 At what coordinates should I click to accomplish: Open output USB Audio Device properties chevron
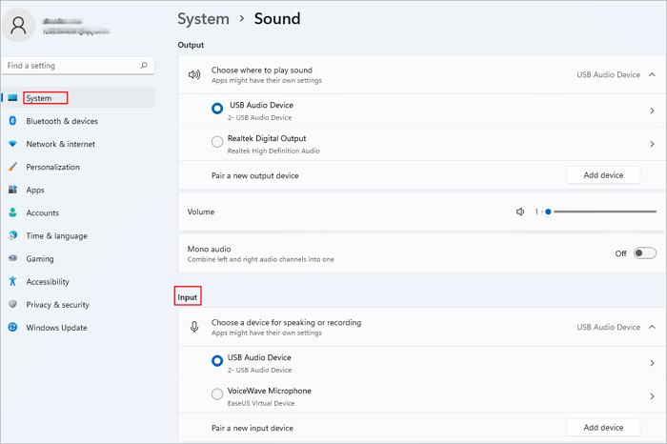click(x=652, y=111)
